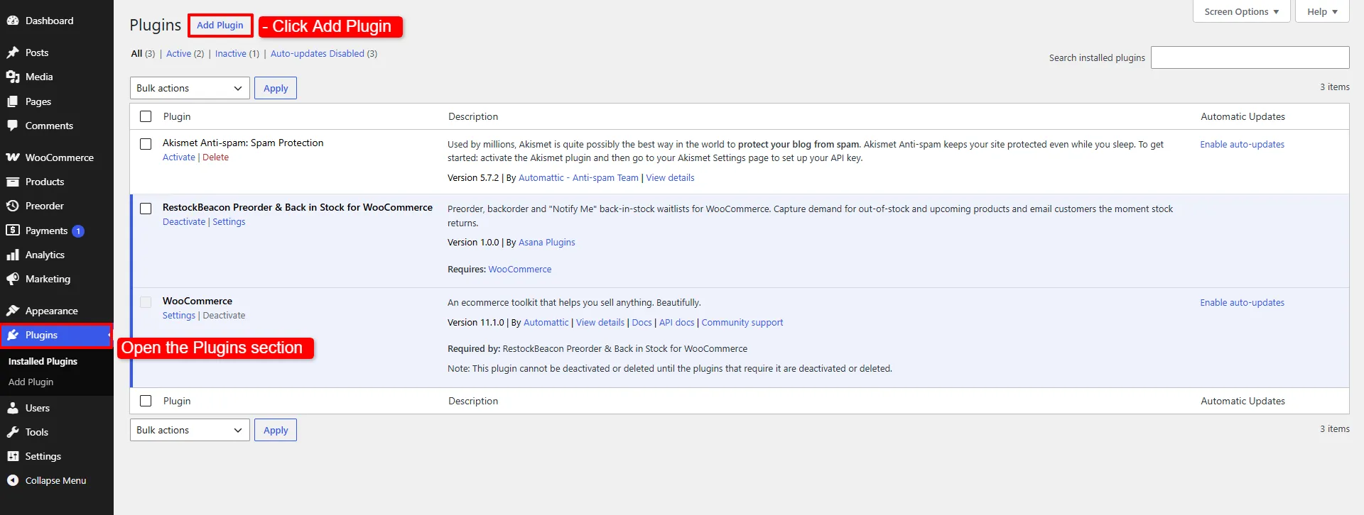Image resolution: width=1364 pixels, height=515 pixels.
Task: Click the Analytics bar chart icon
Action: 13,255
